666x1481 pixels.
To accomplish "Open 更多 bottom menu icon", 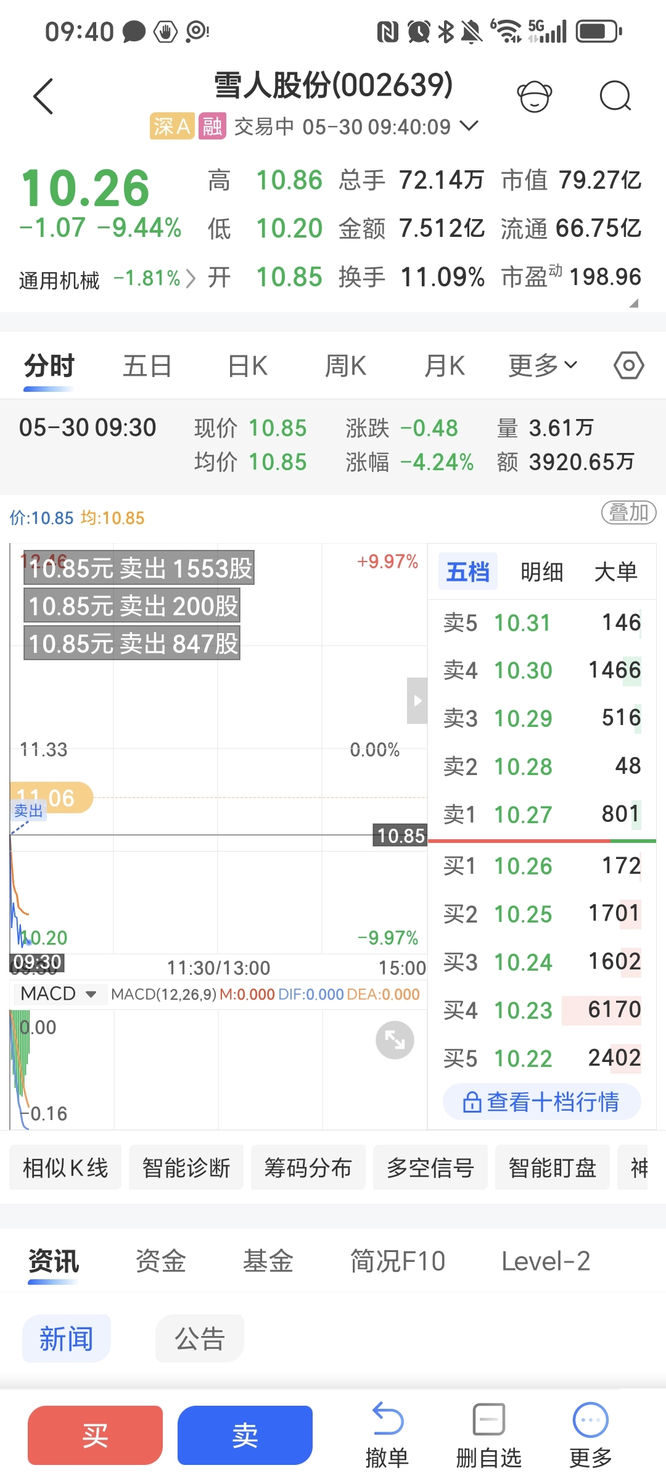I will click(591, 1435).
